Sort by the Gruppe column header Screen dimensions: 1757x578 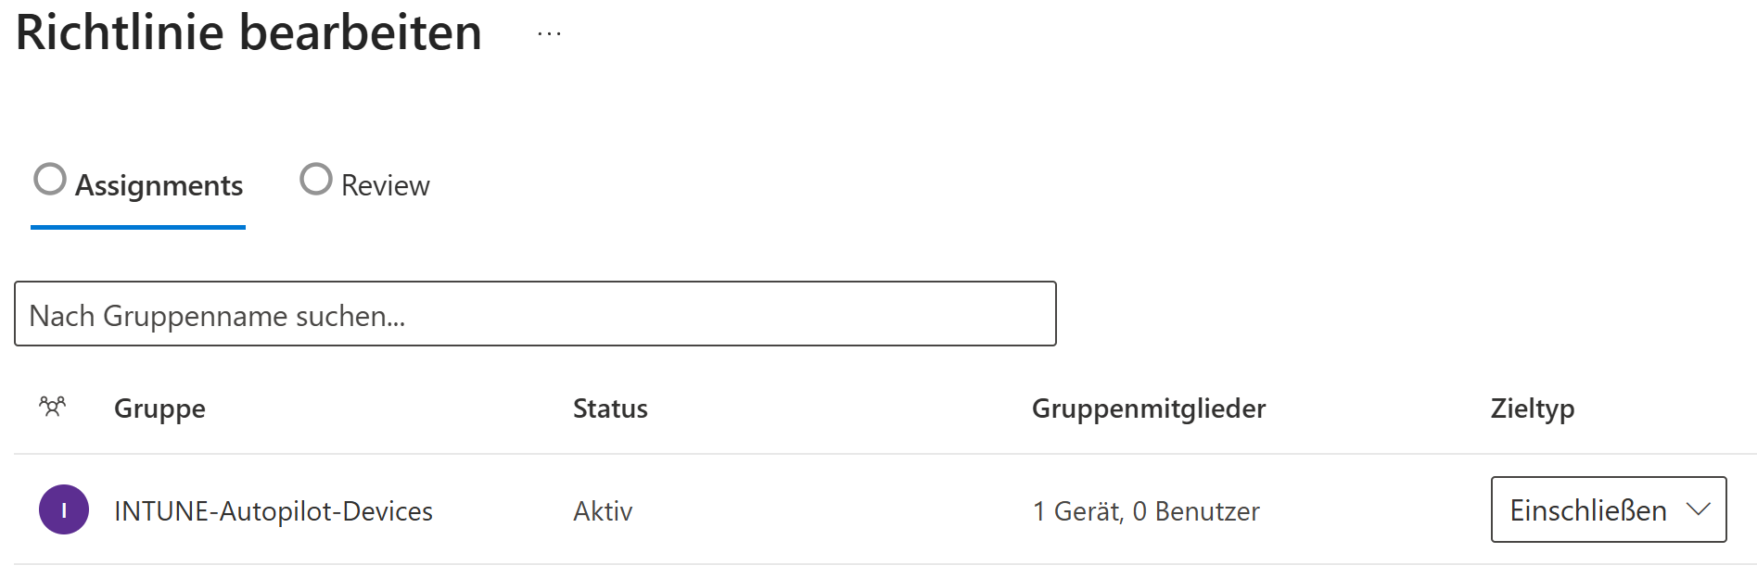(159, 408)
